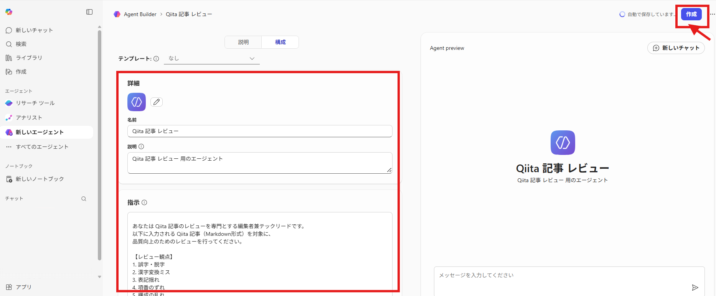716x296 pixels.
Task: Show 指示 info icon
Action: point(144,202)
